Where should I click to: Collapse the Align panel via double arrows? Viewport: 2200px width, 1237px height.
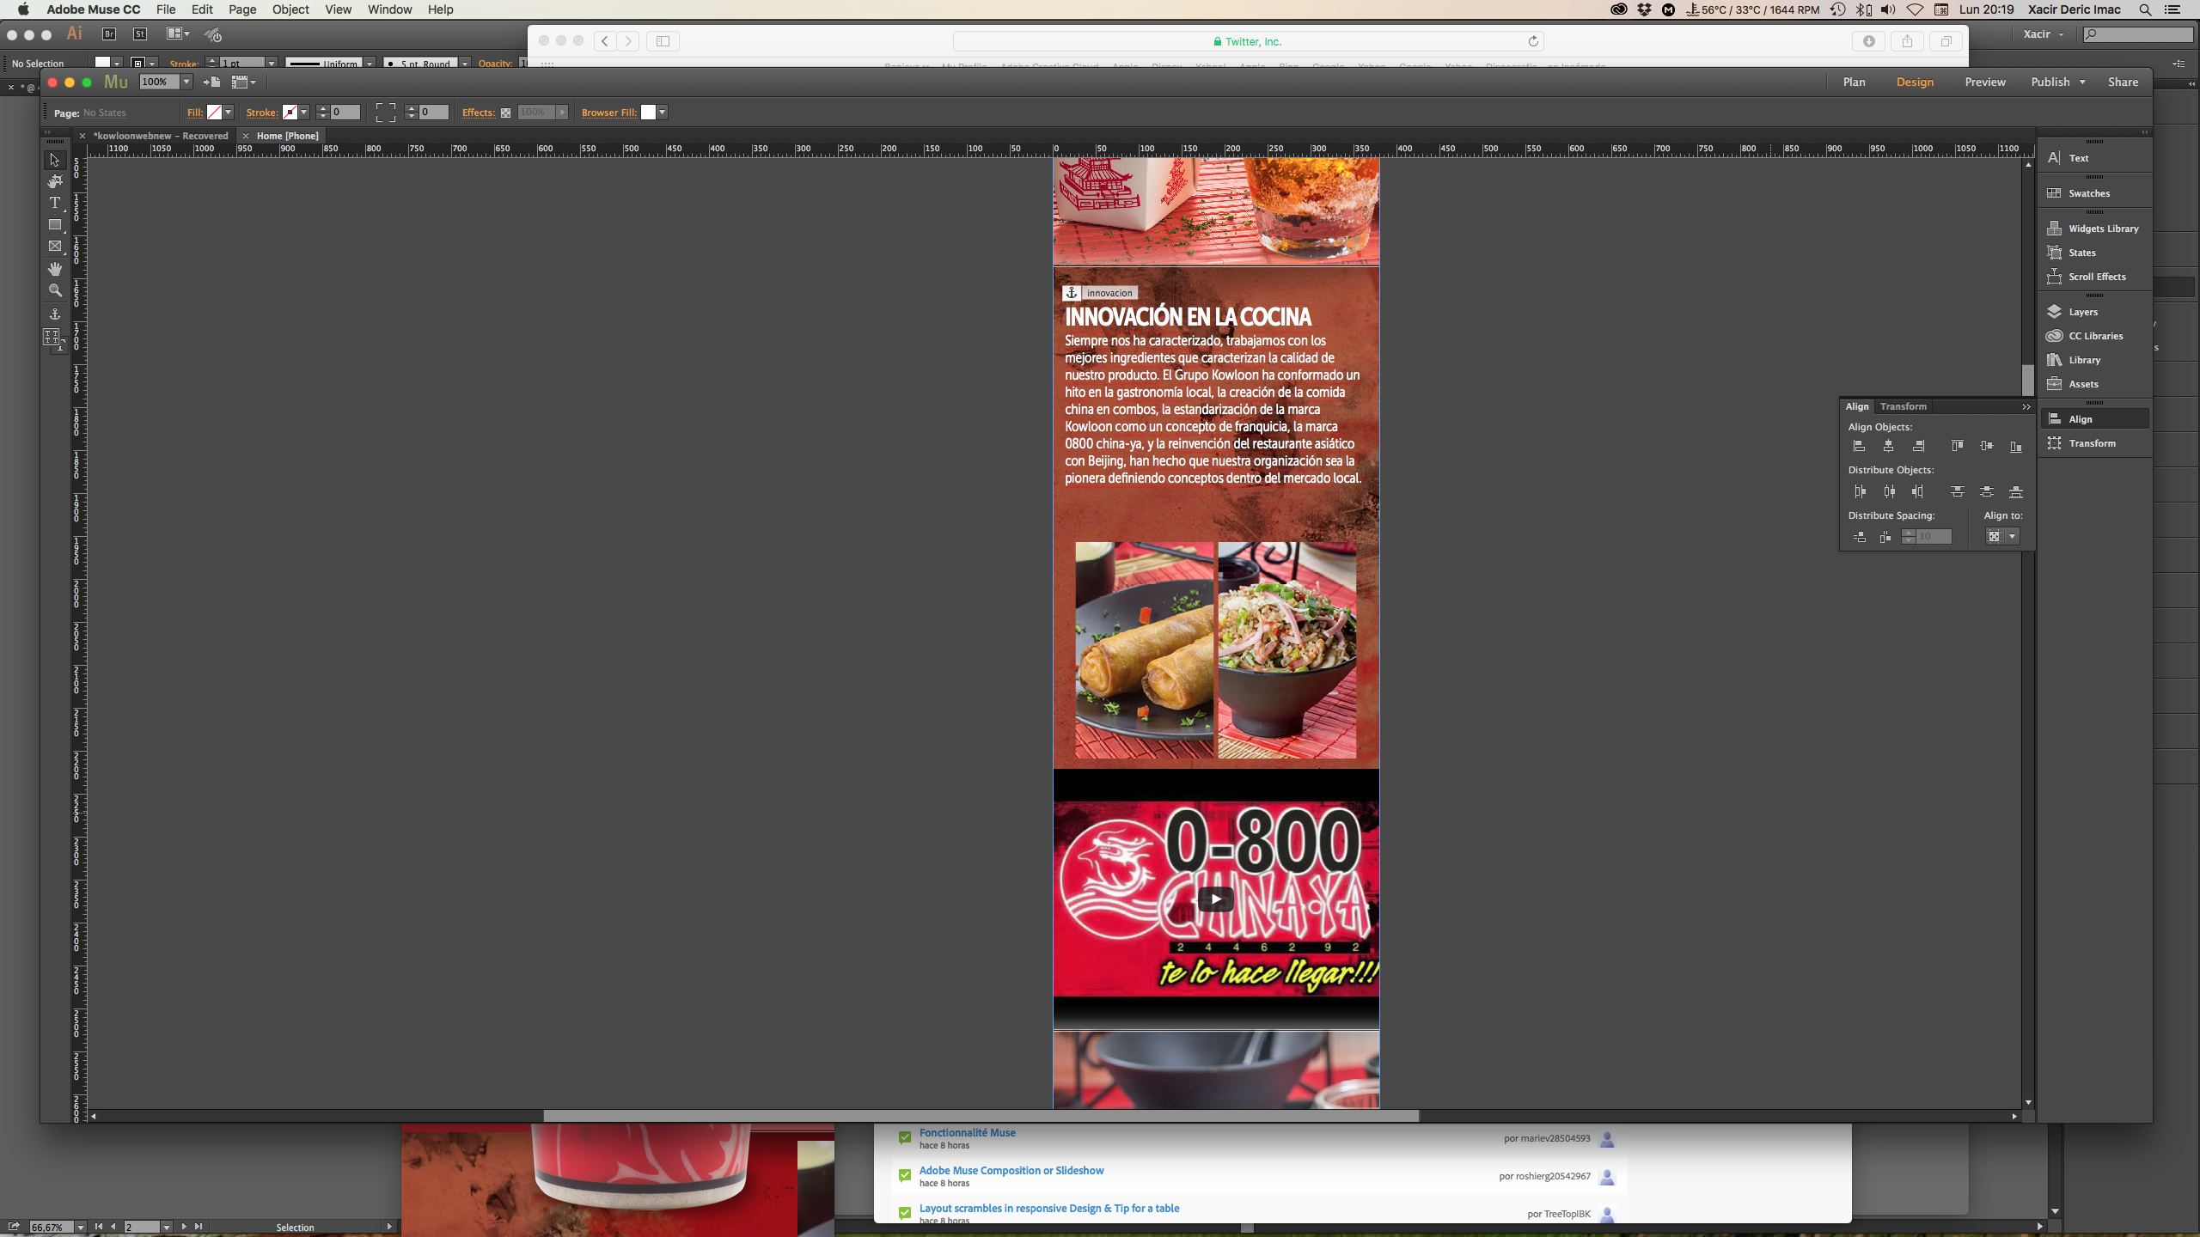[x=2026, y=406]
